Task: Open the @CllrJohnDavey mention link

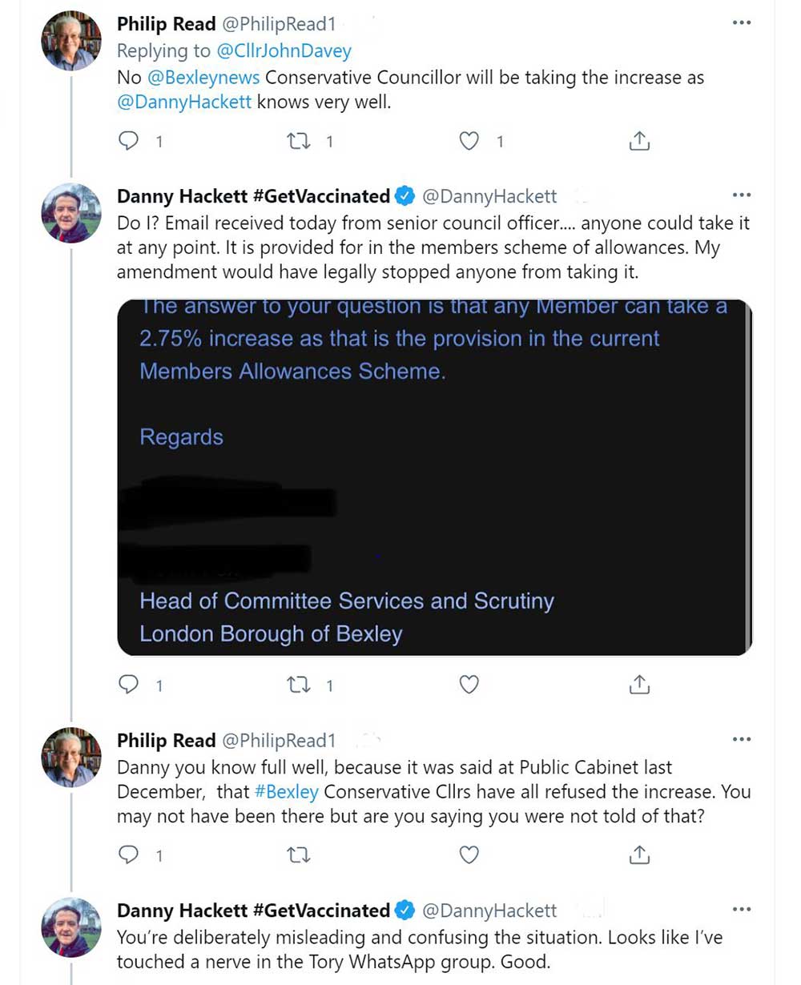Action: pos(284,51)
